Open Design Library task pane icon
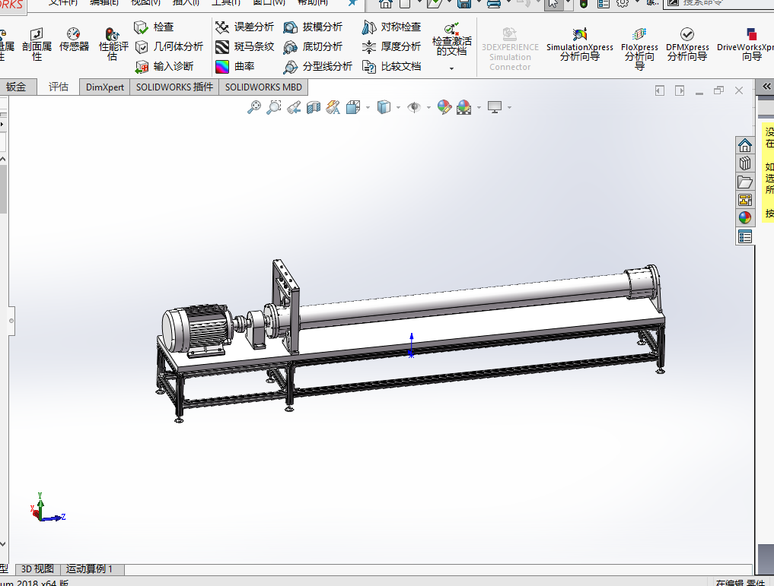The width and height of the screenshot is (774, 586). click(x=745, y=163)
